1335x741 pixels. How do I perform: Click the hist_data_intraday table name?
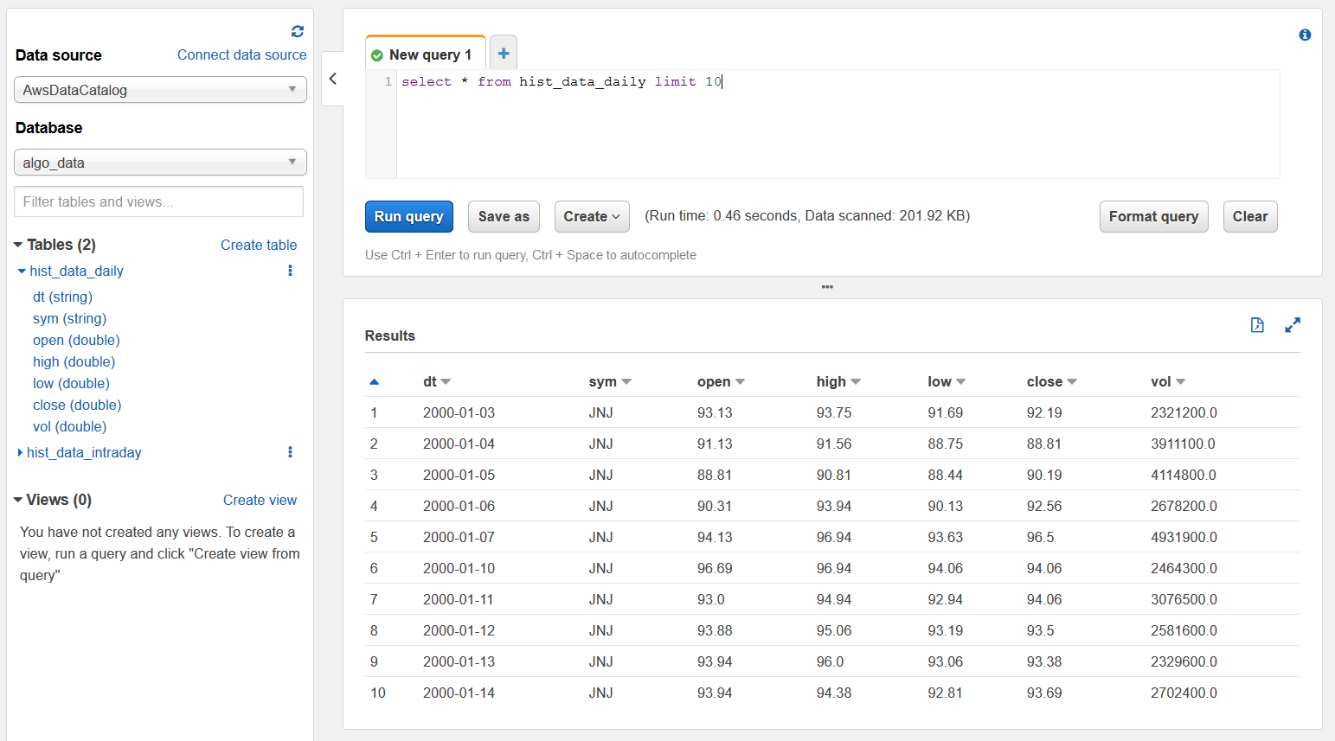pyautogui.click(x=84, y=452)
